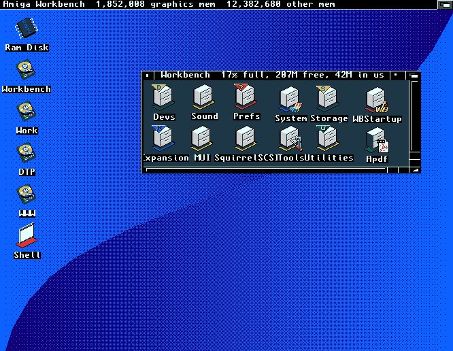
Task: Select the Utilities drawer icon
Action: pos(327,138)
